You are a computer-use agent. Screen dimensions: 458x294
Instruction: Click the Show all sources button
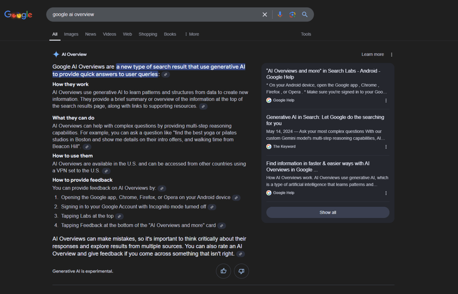[x=328, y=212]
